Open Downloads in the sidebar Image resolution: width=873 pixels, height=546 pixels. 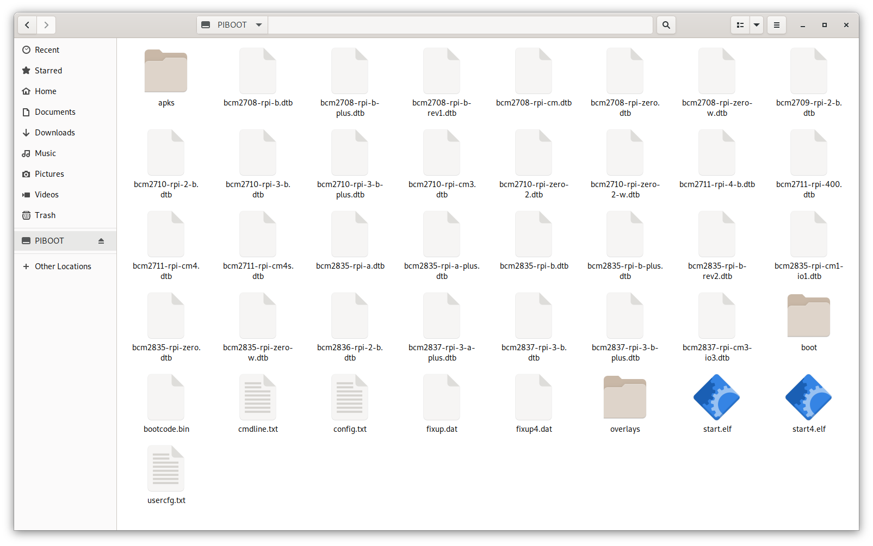[x=65, y=133]
